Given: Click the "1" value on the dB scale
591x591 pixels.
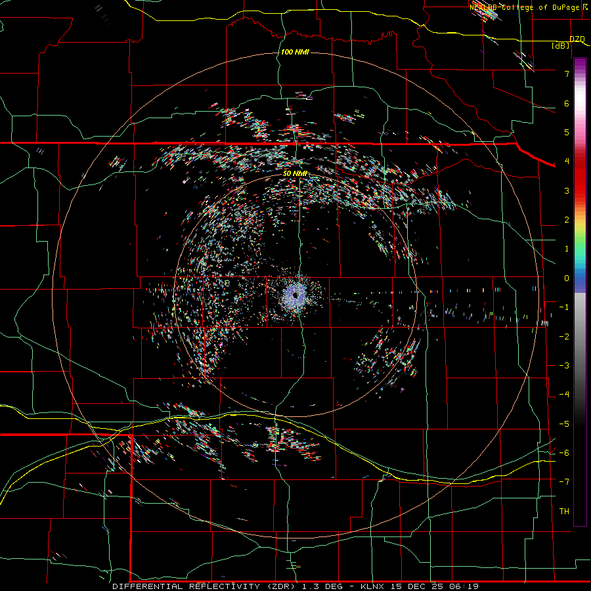Looking at the screenshot, I should 567,249.
